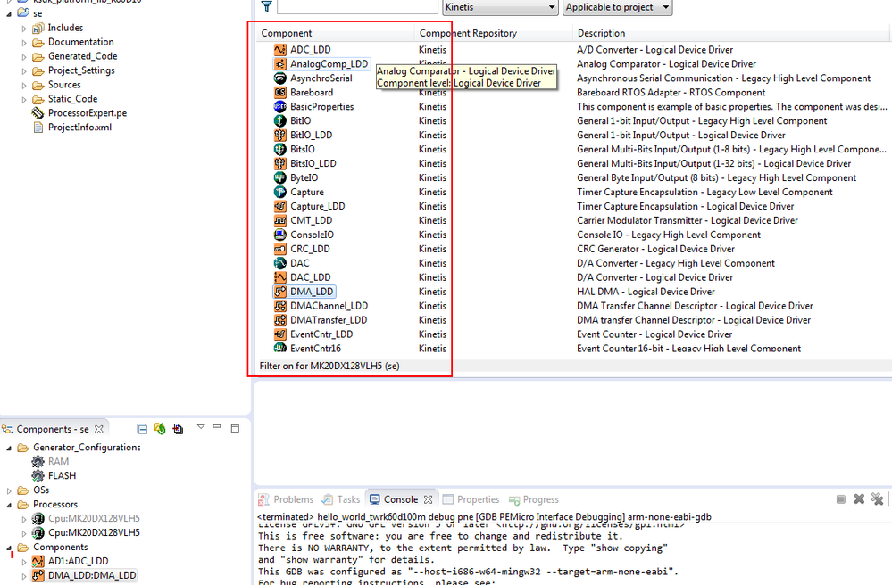Screen dimensions: 892x585
Task: Switch to the Properties tab
Action: pos(471,499)
